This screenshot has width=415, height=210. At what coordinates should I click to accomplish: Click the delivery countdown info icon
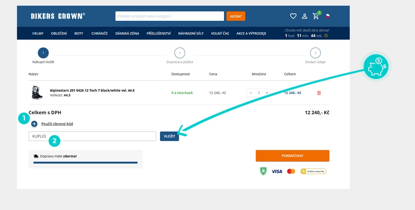click(326, 36)
